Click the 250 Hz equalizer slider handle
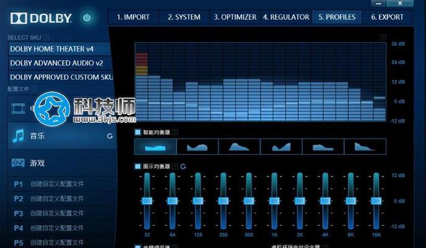Viewport: 426px width, 248px height. point(224,201)
